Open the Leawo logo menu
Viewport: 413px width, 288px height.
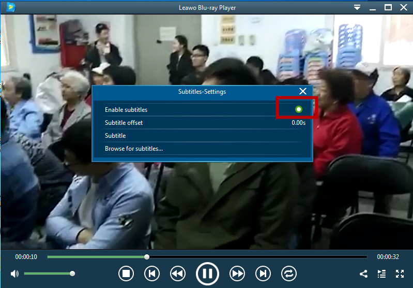11,7
